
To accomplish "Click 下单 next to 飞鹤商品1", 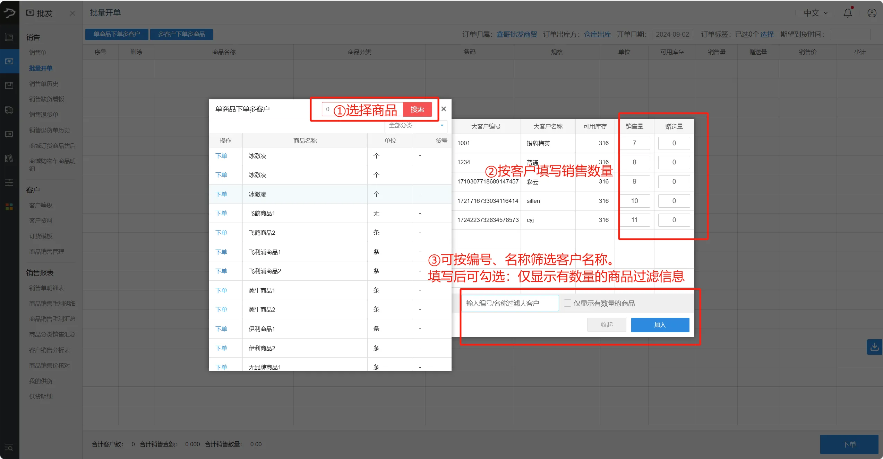I will [x=221, y=213].
